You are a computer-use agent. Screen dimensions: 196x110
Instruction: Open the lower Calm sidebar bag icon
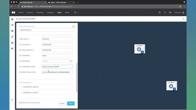pyautogui.click(x=12, y=43)
